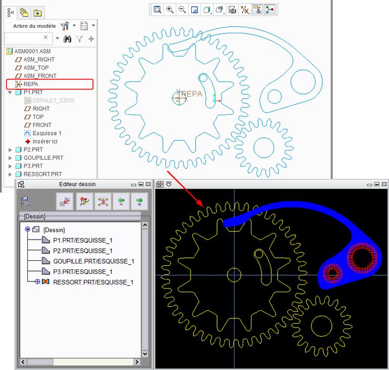Expand the GOUPILLE.PRT node
This screenshot has width=389, height=370.
10,158
